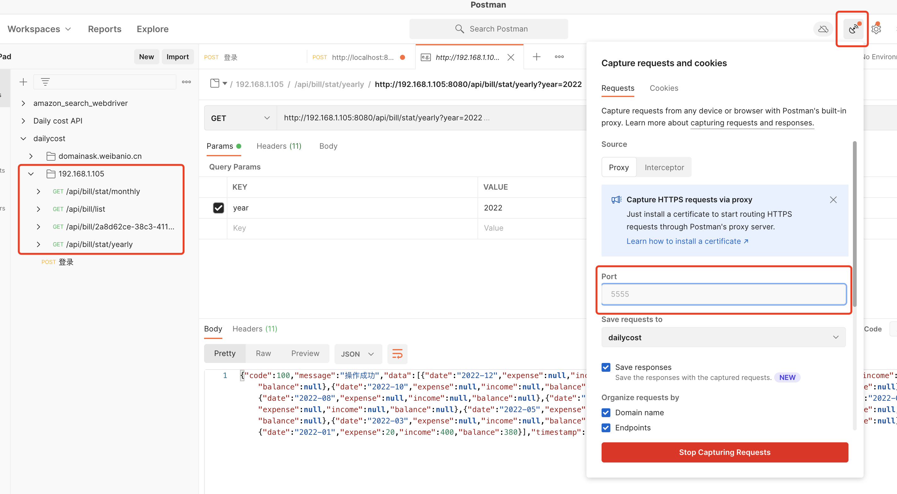This screenshot has height=494, width=897.
Task: Switch to Cookies tab in capture panel
Action: tap(664, 88)
